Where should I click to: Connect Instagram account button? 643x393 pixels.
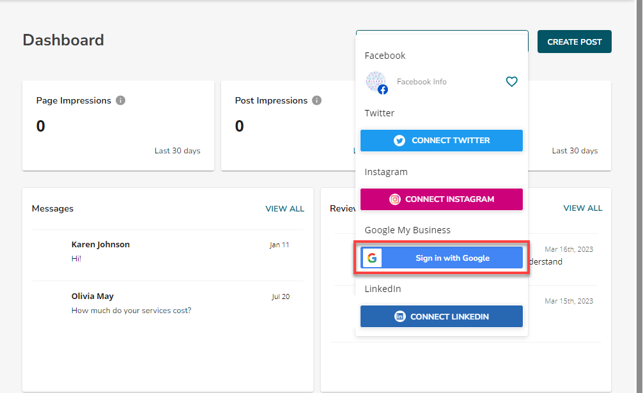[x=441, y=199]
